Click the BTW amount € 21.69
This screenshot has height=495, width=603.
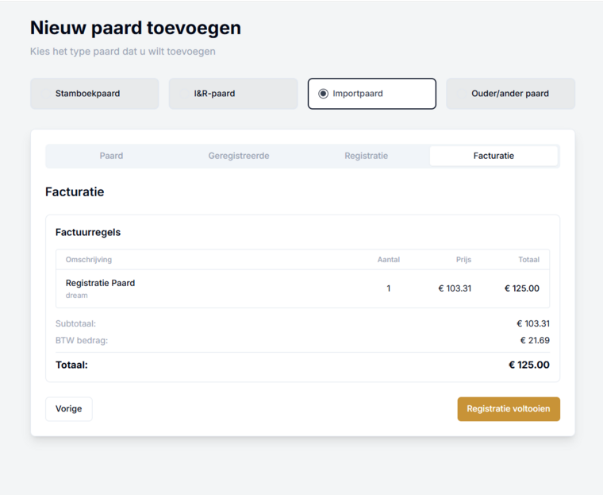[x=535, y=341]
